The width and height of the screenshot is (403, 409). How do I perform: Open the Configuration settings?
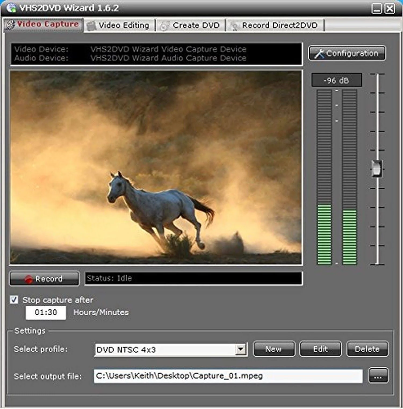(x=347, y=53)
